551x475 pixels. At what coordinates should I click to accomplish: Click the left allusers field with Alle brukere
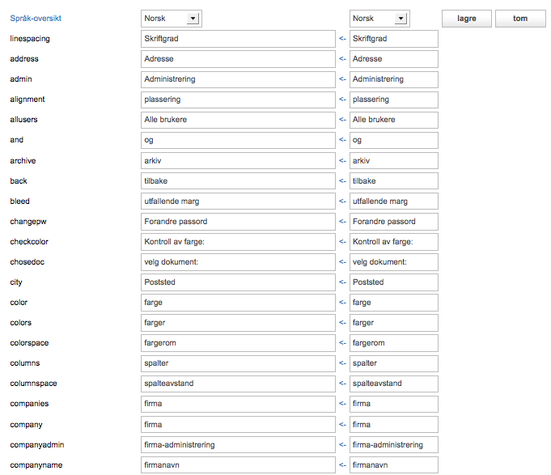(238, 120)
